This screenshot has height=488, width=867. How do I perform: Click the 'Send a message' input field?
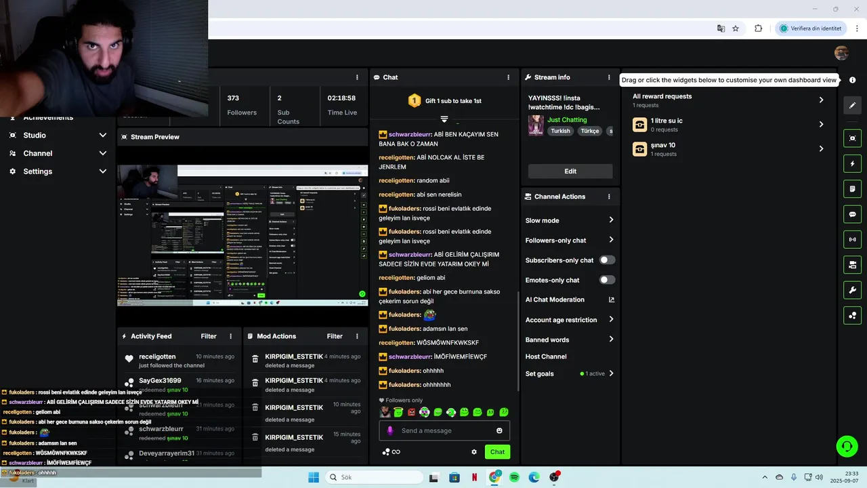[x=444, y=430]
